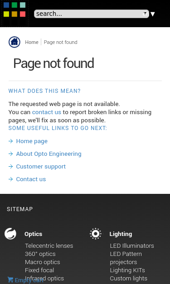Go to About Opto Engineering link

click(x=49, y=154)
